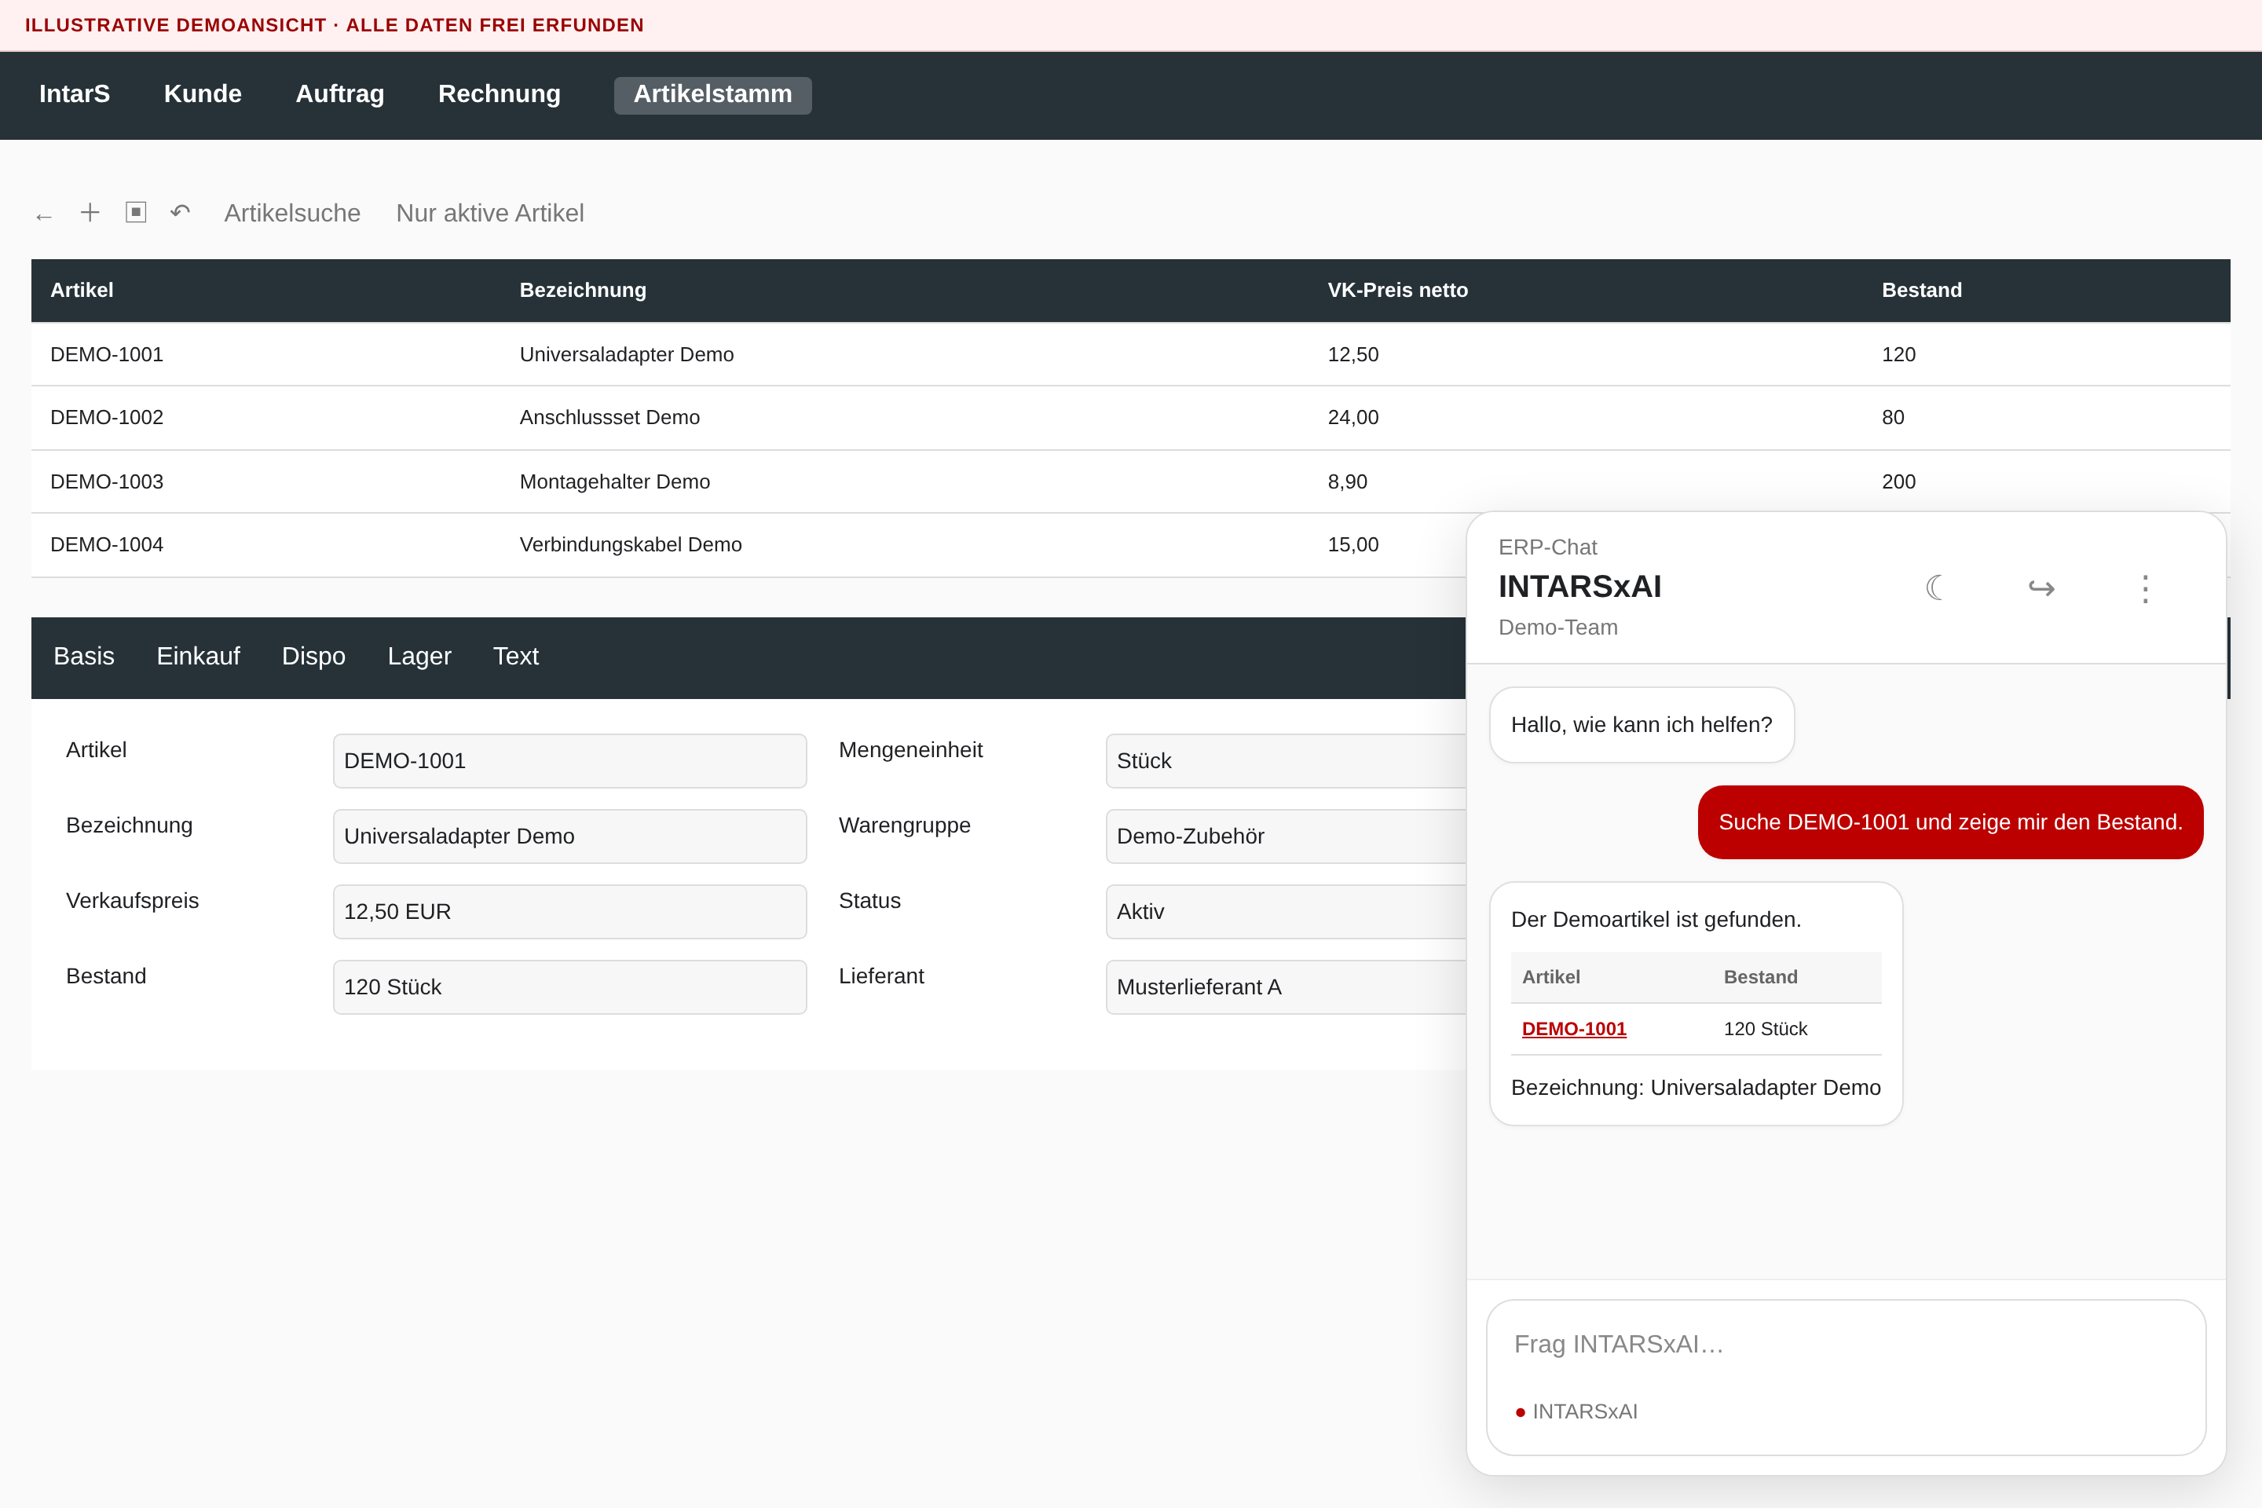Screen dimensions: 2262x1508
Task: Switch to the Einkauf tab
Action: 198,656
